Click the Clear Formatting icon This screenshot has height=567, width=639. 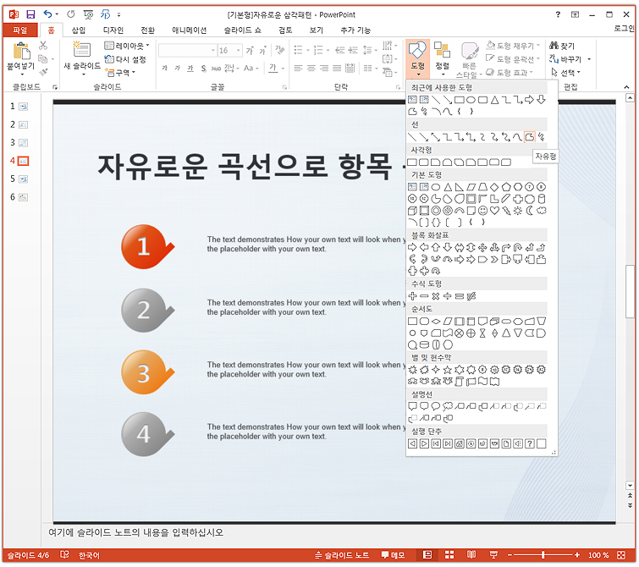(x=279, y=50)
